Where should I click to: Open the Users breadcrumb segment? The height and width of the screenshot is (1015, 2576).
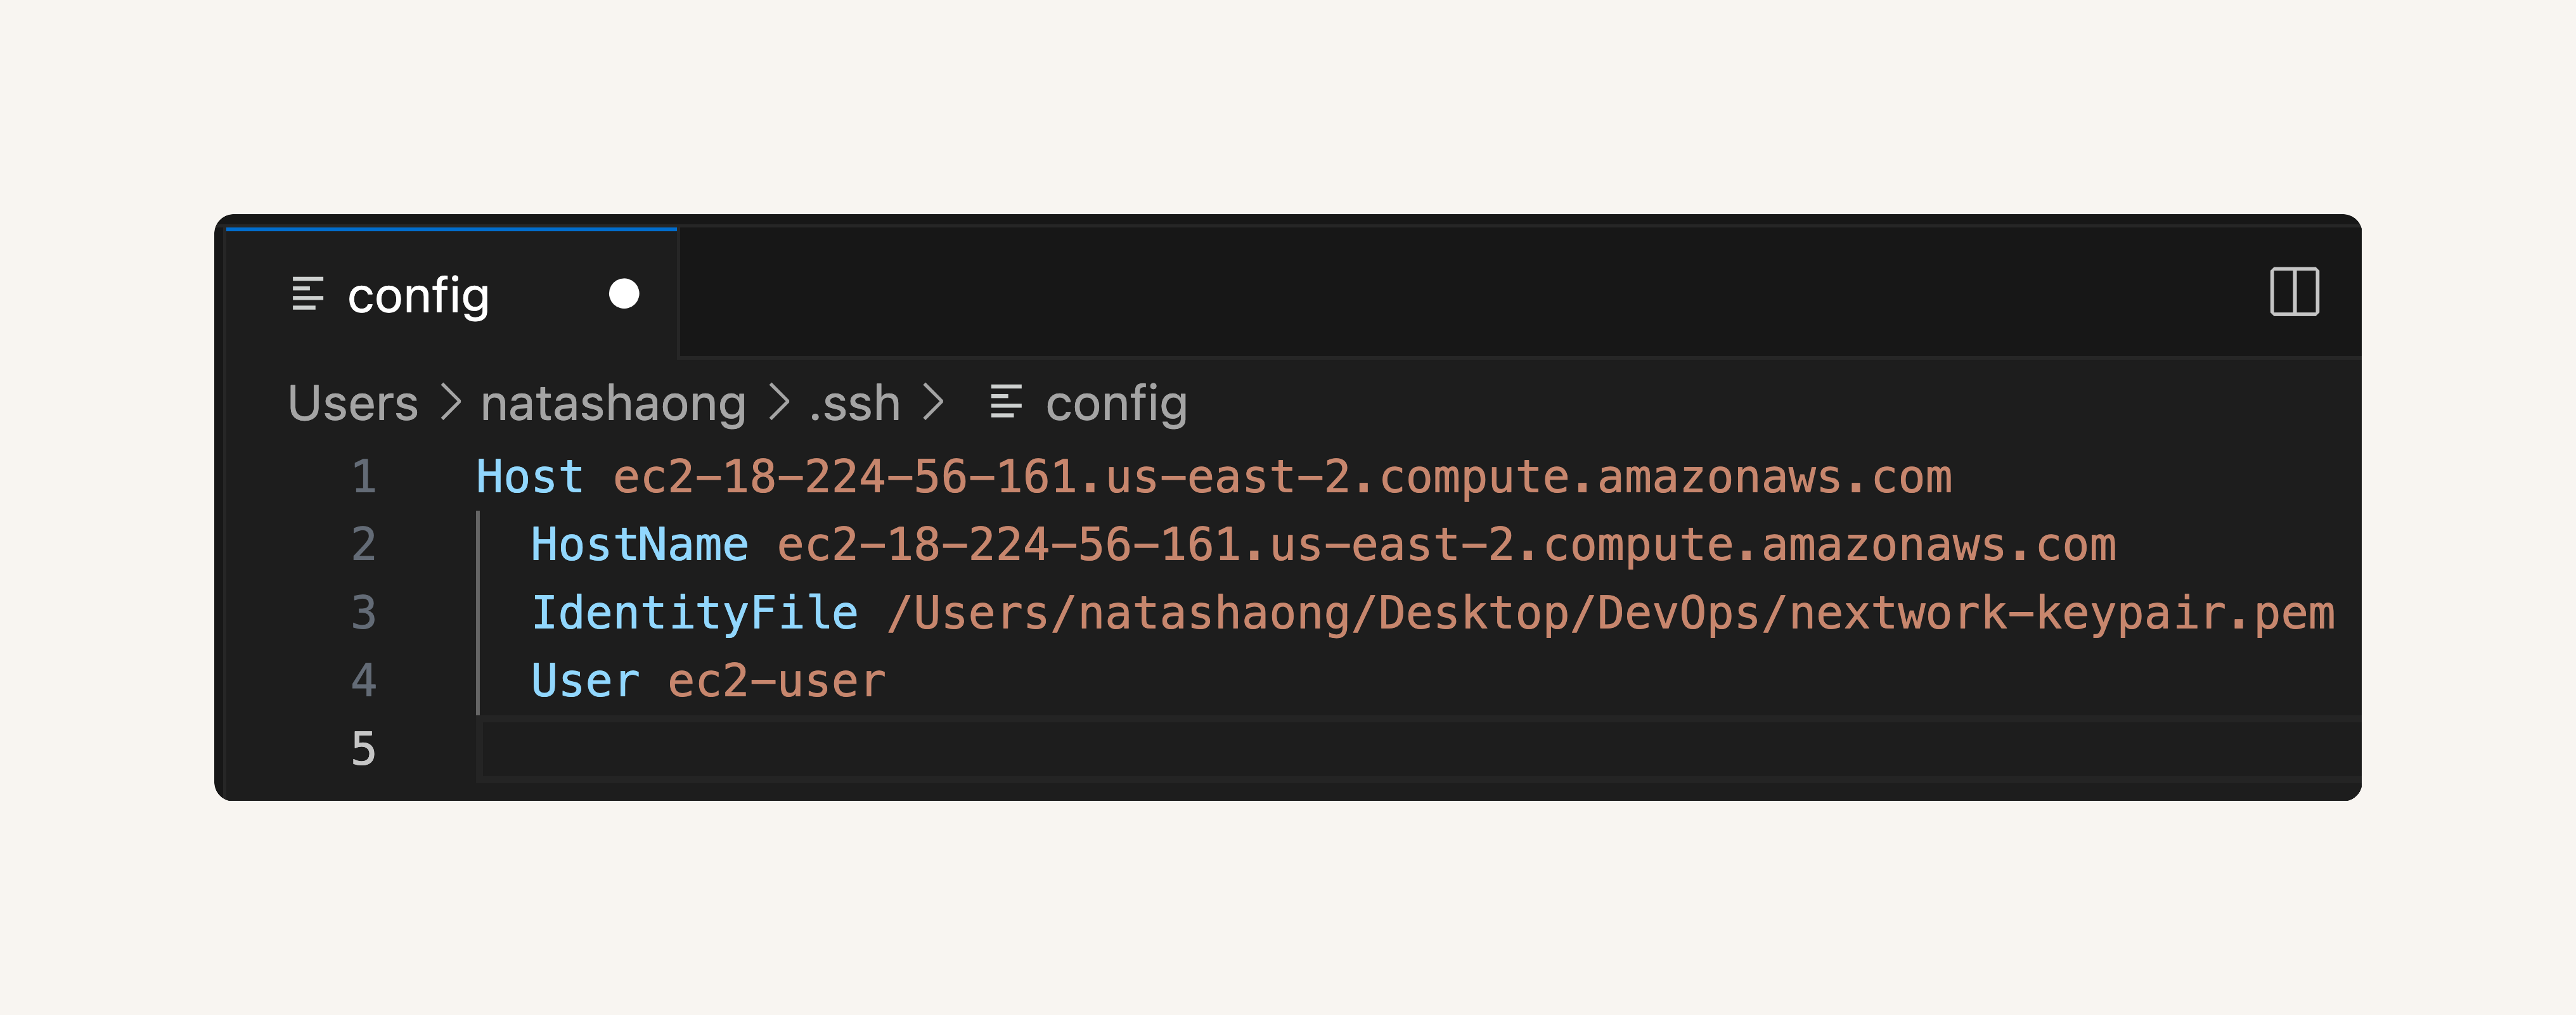point(353,403)
